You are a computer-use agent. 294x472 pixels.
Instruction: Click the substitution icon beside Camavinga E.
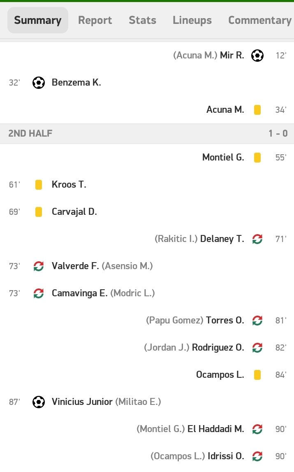pyautogui.click(x=39, y=293)
